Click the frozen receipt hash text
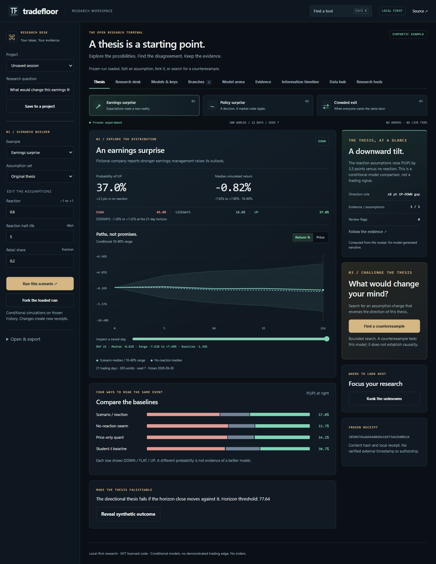Viewport: 436px width, 564px height. (379, 437)
